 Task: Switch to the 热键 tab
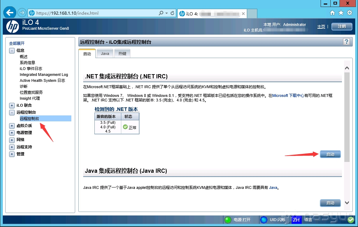click(x=122, y=54)
